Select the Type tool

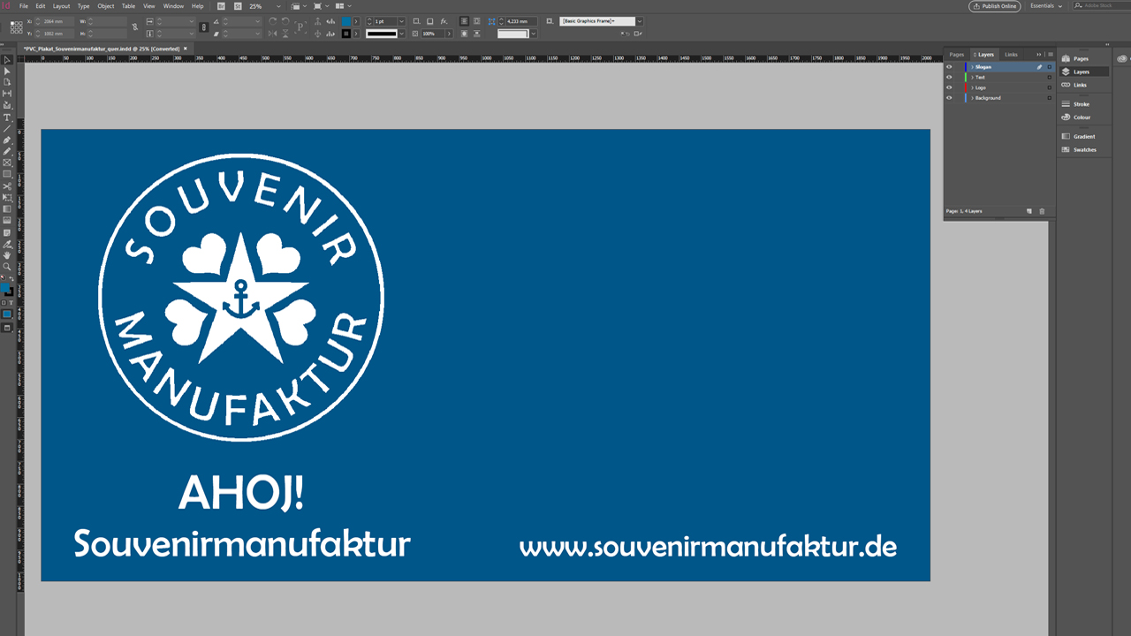7,117
